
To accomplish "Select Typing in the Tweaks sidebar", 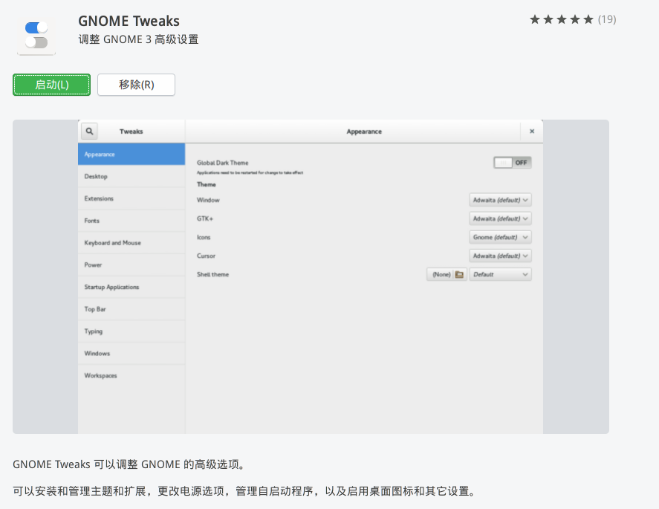I will [x=131, y=331].
